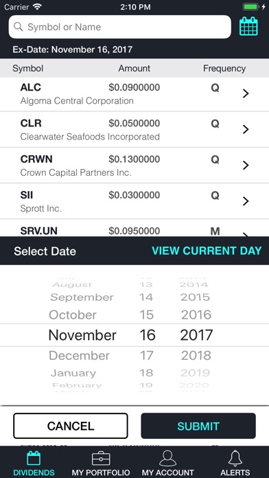Select October in month picker

coord(73,315)
